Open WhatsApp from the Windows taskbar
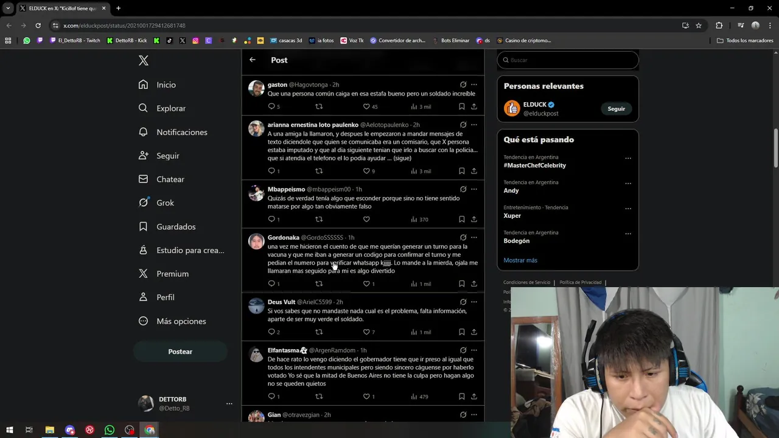 [x=110, y=430]
